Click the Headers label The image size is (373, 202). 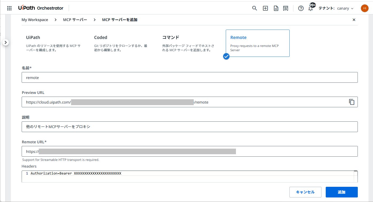pos(29,166)
